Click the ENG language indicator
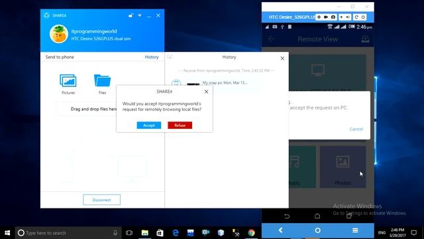The width and height of the screenshot is (424, 239). (x=382, y=233)
